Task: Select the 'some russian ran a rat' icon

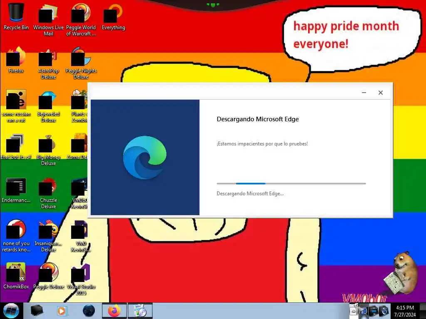Action: (x=16, y=106)
